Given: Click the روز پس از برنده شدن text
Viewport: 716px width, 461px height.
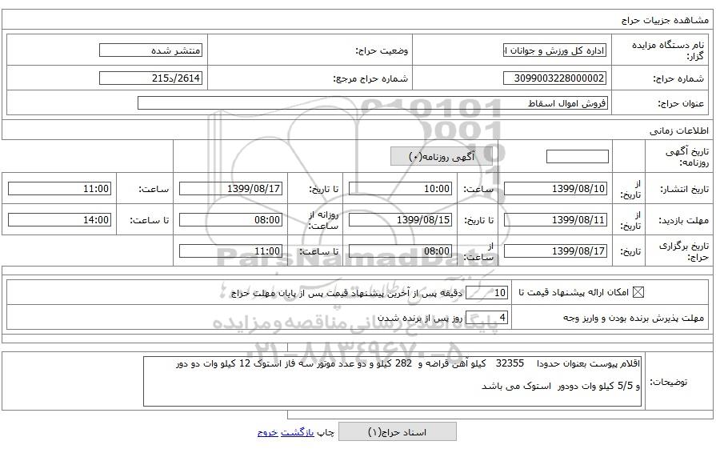Looking at the screenshot, I should [x=421, y=318].
